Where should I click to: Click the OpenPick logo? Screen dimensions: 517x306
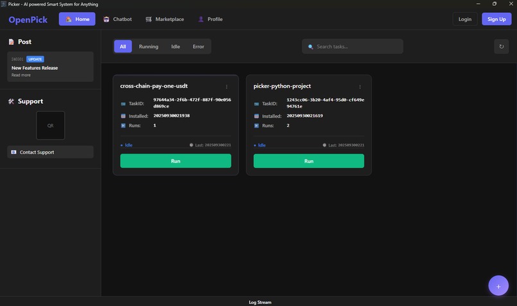pos(28,20)
